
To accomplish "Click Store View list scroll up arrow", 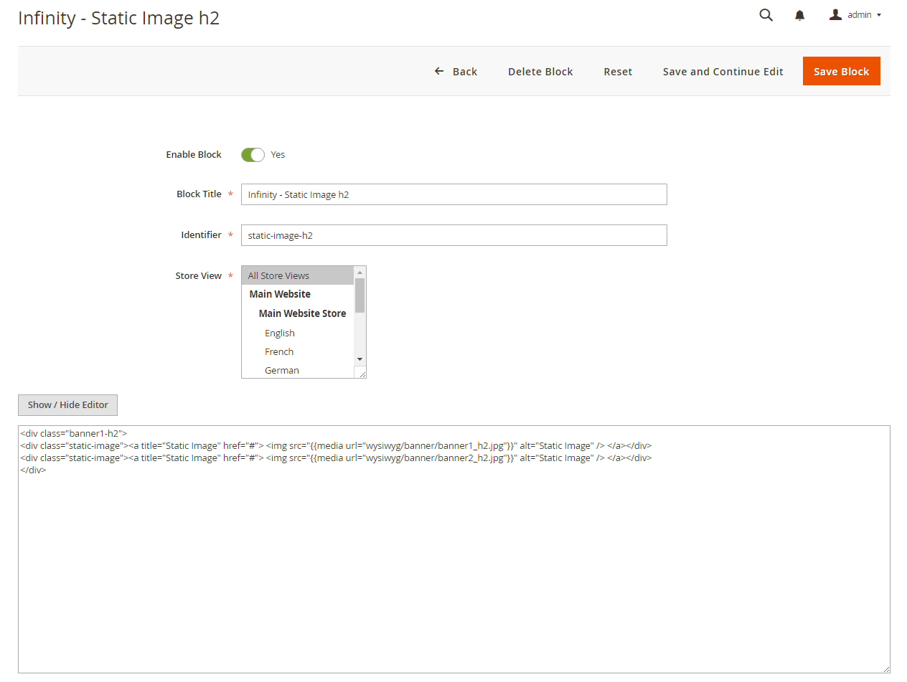I will click(x=360, y=273).
